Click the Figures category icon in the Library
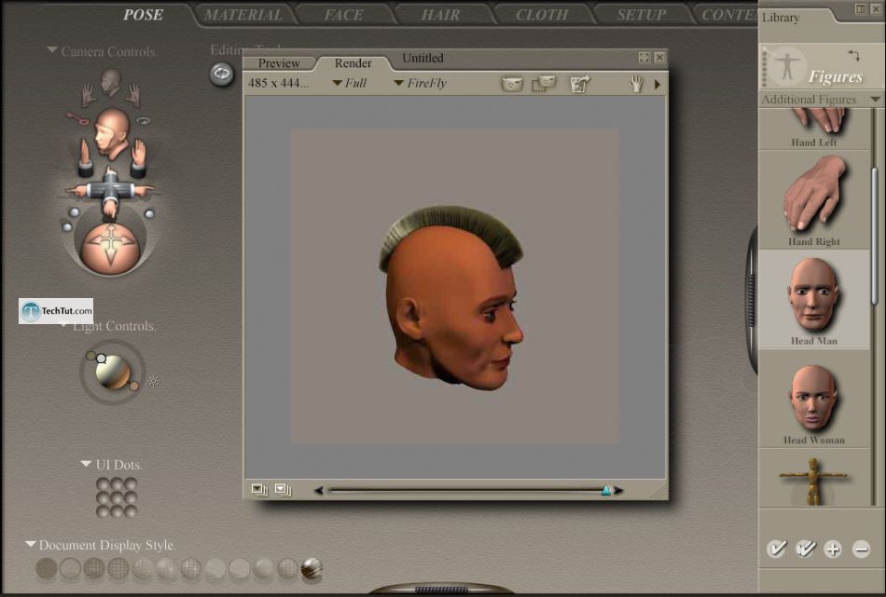The height and width of the screenshot is (597, 886). coord(787,65)
